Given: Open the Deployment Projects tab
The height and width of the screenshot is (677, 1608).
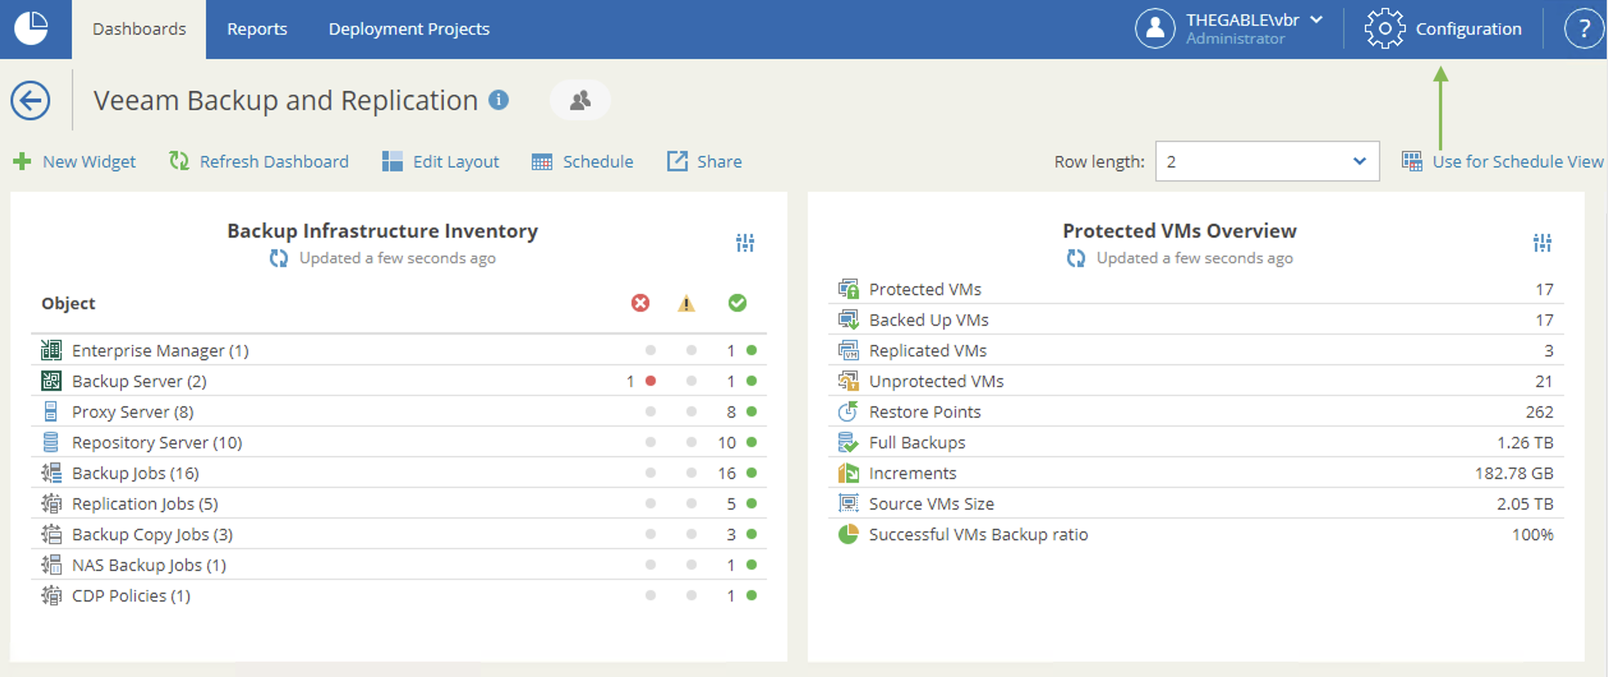Looking at the screenshot, I should point(409,29).
